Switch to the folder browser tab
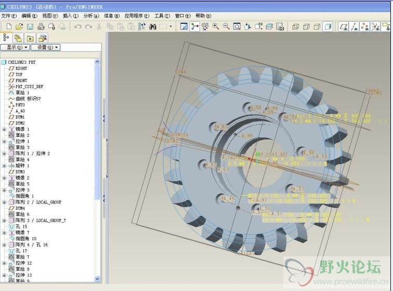The height and width of the screenshot is (291, 393). (x=18, y=38)
